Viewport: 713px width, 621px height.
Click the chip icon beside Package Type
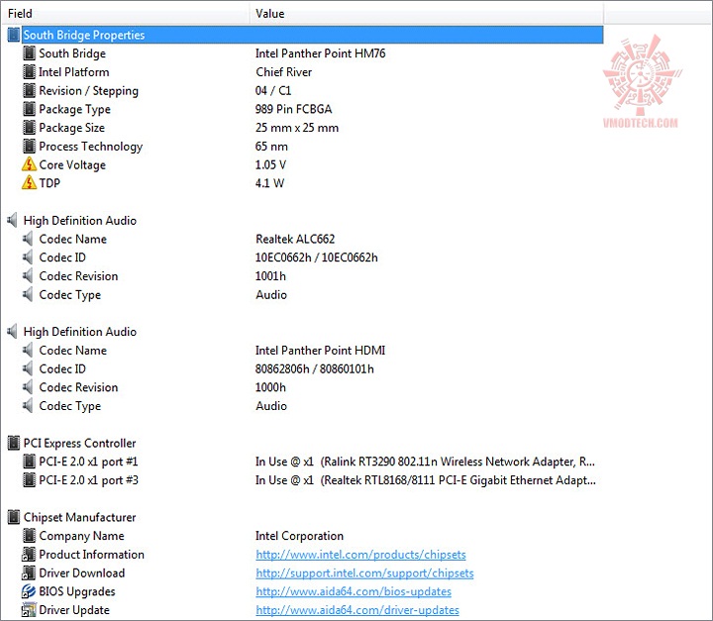pos(29,109)
